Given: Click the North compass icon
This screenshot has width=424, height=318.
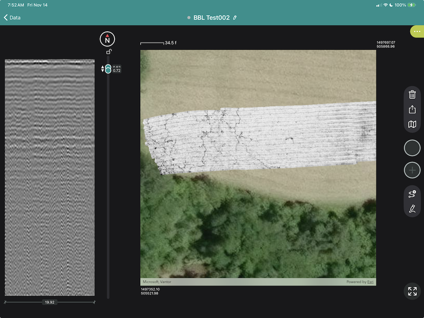Looking at the screenshot, I should (x=107, y=39).
